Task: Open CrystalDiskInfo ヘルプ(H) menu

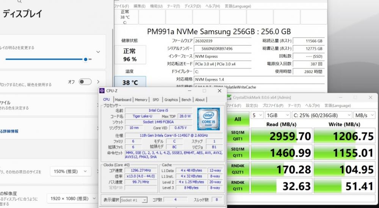Action: coord(213,6)
